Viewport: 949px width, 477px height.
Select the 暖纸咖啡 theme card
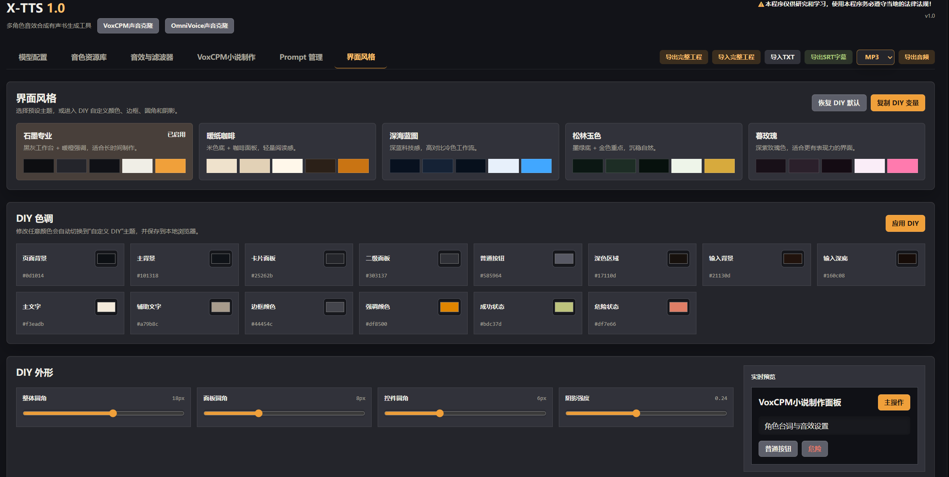click(x=287, y=151)
